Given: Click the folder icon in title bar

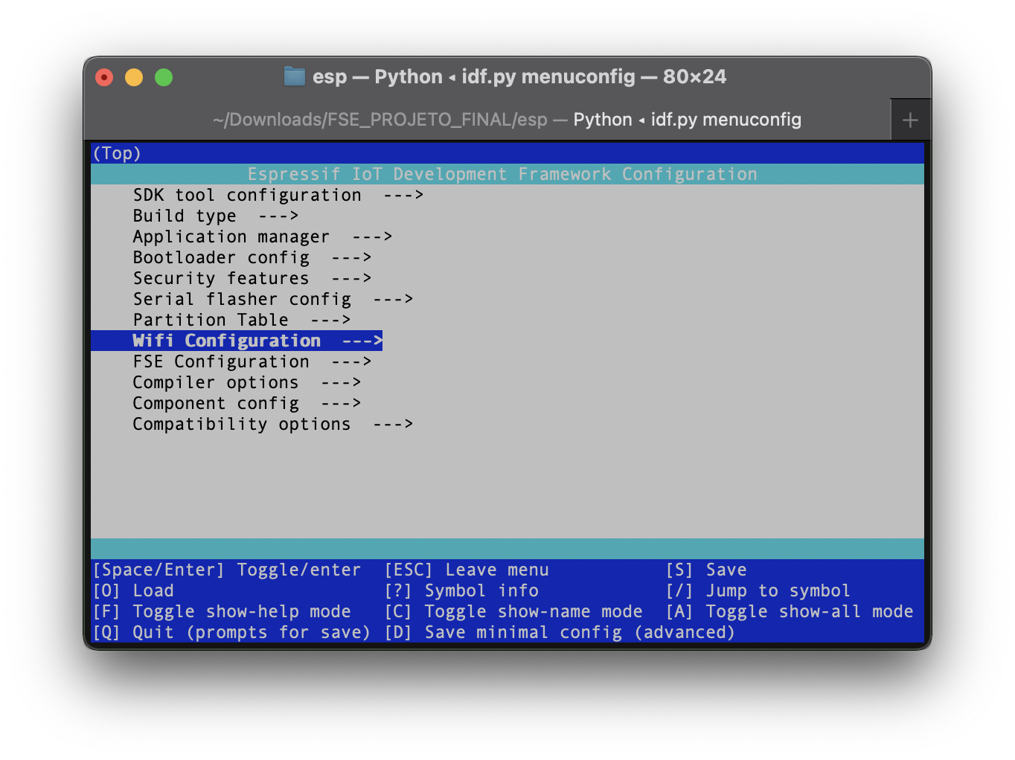Looking at the screenshot, I should tap(295, 77).
